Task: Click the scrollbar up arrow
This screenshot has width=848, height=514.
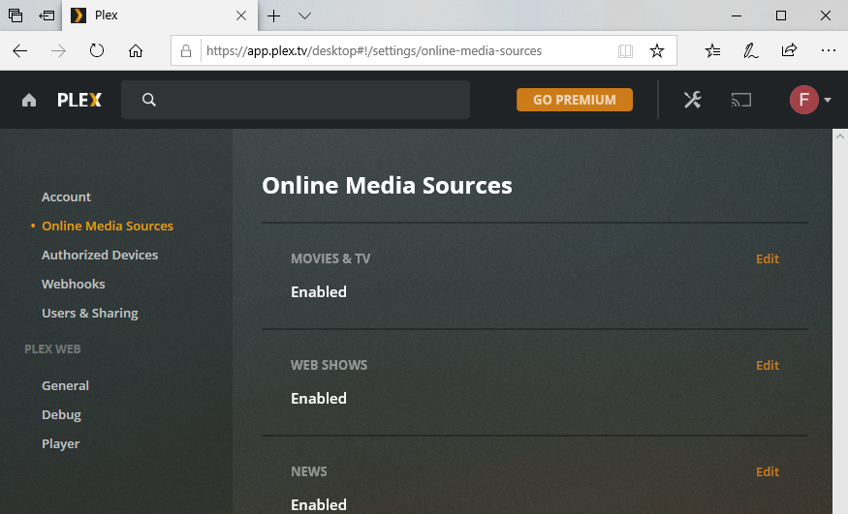Action: click(840, 136)
